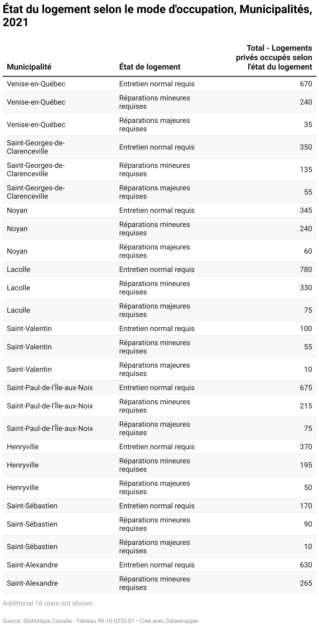Click the 'Additional 16 rows not shown' note
This screenshot has height=627, width=319.
coord(48,603)
